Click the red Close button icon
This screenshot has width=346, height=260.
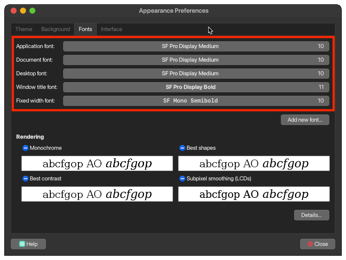pos(309,244)
